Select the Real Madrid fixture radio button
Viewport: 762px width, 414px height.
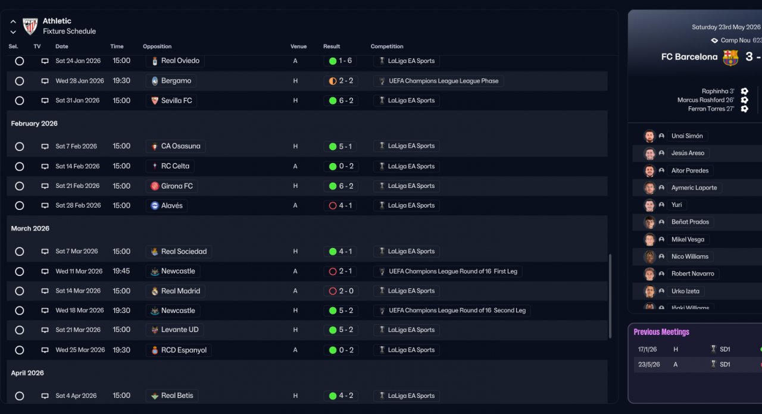tap(20, 291)
